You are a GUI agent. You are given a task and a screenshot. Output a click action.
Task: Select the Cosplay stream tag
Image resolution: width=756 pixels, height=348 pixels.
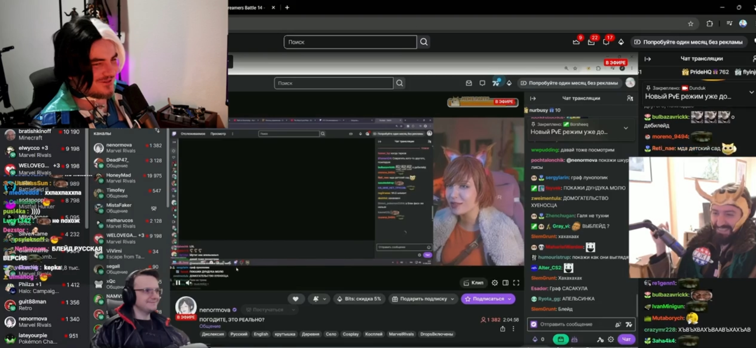click(x=351, y=334)
